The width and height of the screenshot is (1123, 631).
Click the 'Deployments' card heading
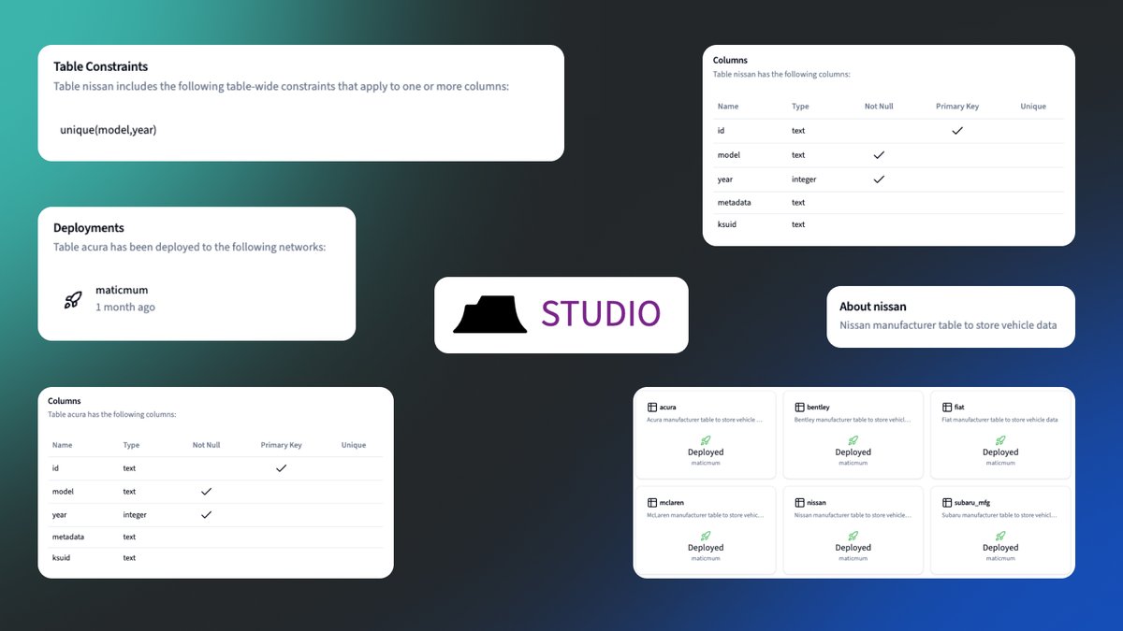pos(89,227)
